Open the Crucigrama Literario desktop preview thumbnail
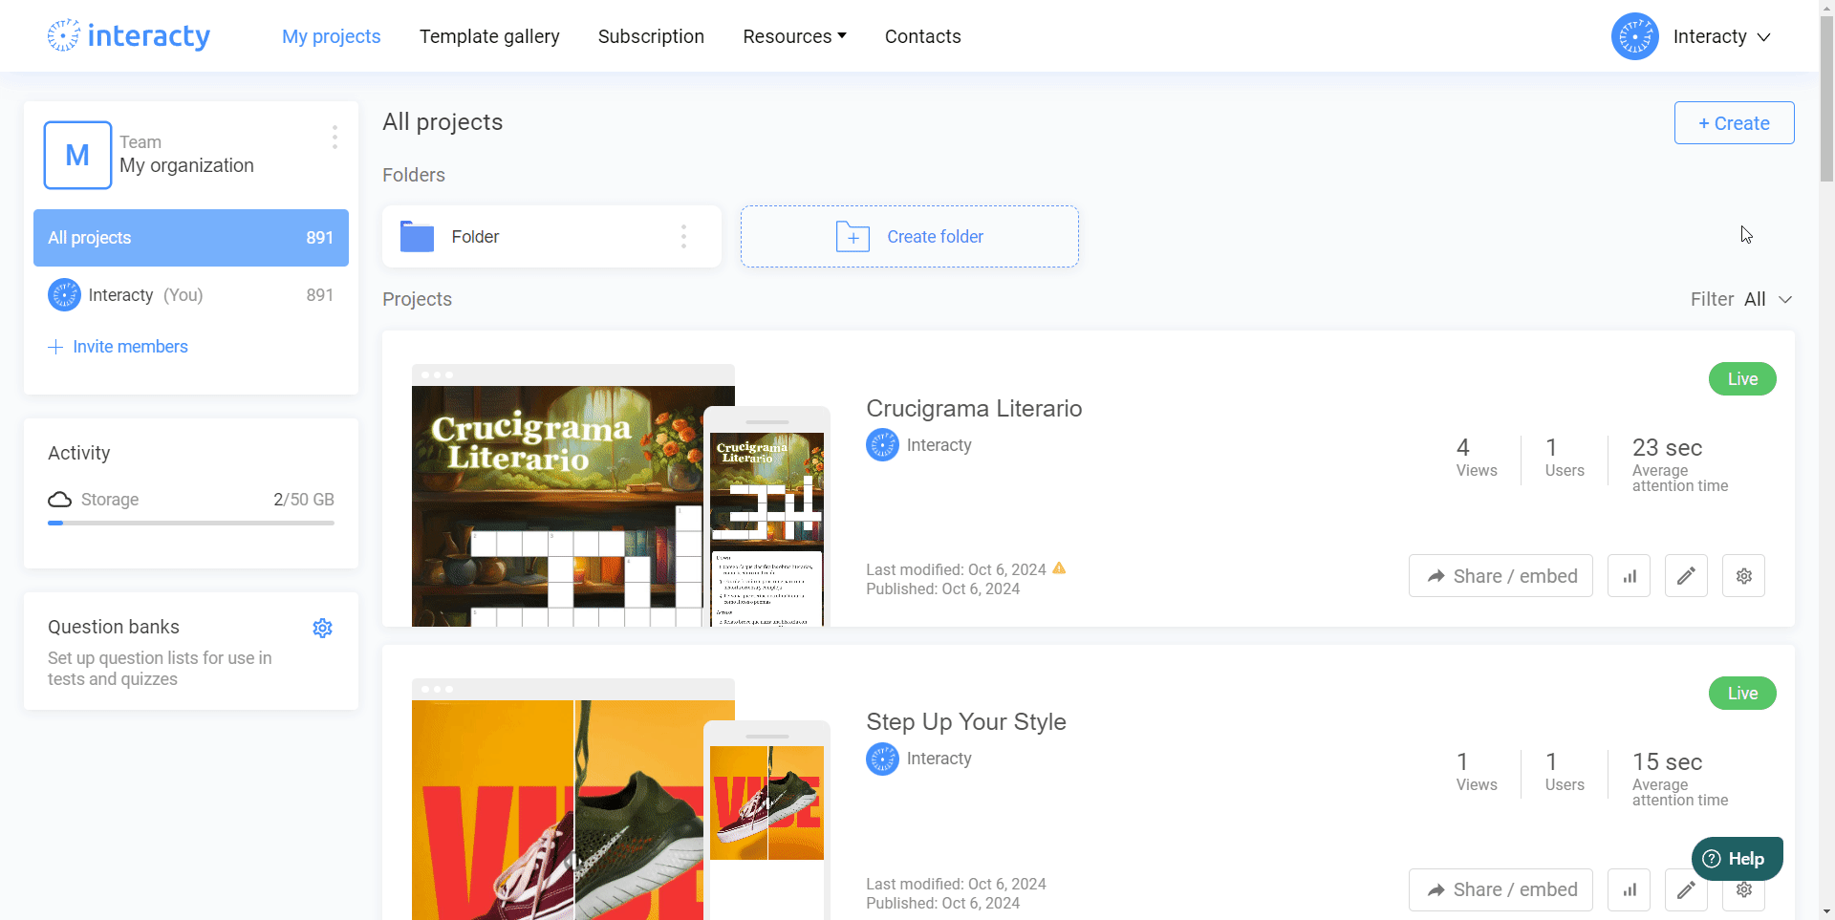This screenshot has height=920, width=1835. click(x=557, y=496)
